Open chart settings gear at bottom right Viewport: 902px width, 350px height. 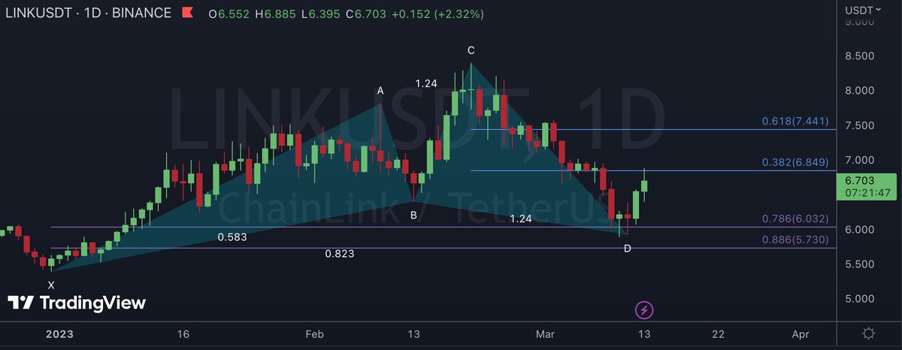pos(869,333)
